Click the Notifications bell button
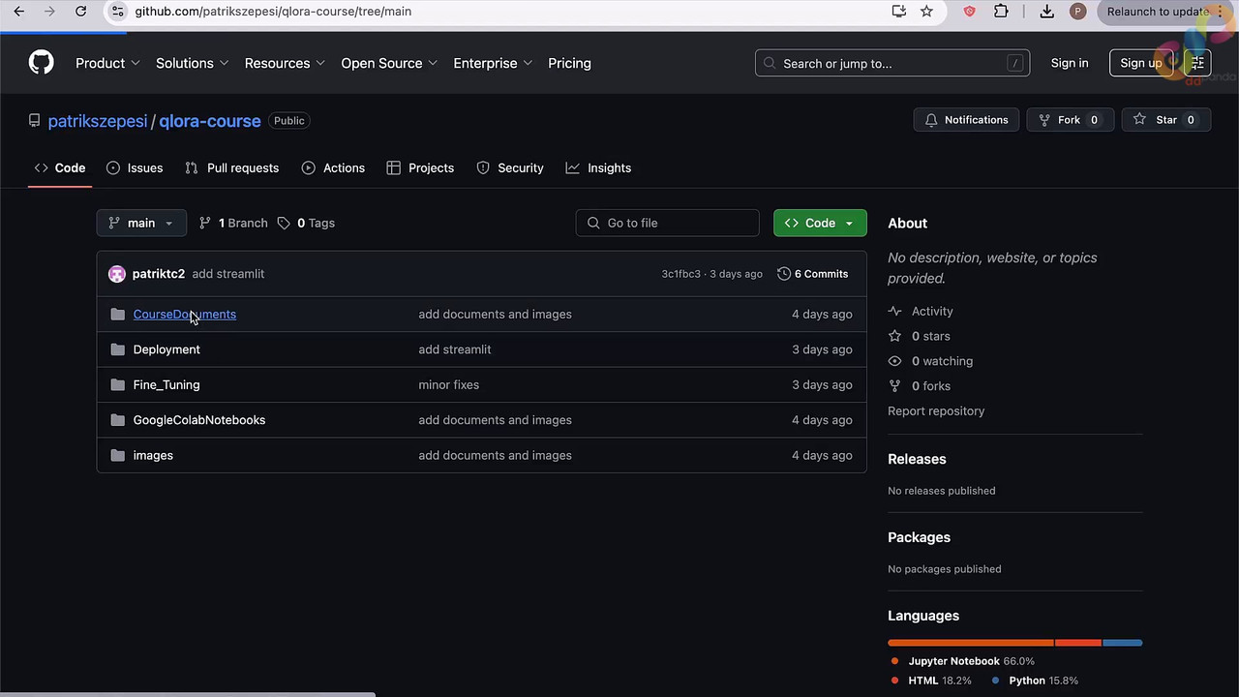1239x697 pixels. point(966,120)
